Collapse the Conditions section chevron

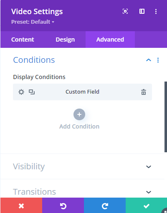149,60
